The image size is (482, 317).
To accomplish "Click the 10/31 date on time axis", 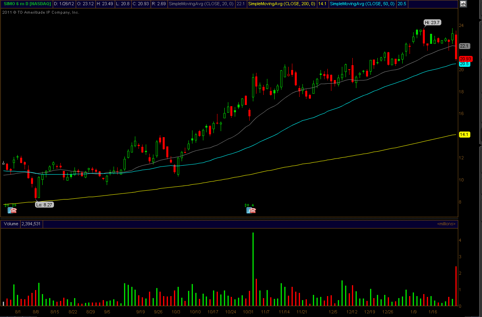I will [x=248, y=312].
